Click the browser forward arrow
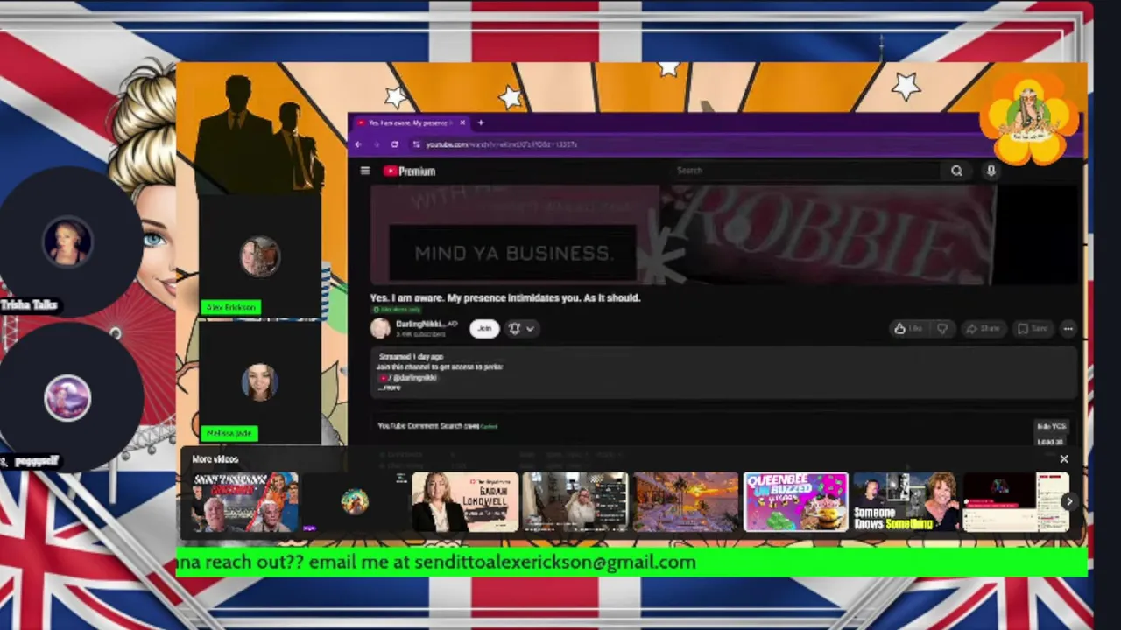1121x630 pixels. (x=376, y=144)
